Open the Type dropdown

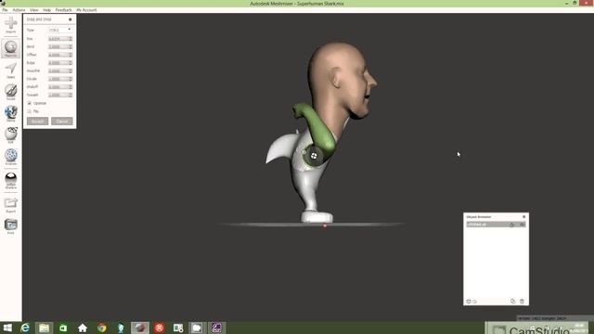59,30
